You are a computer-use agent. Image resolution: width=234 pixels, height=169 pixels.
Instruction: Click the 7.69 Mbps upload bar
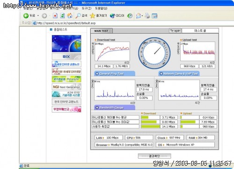190,122
